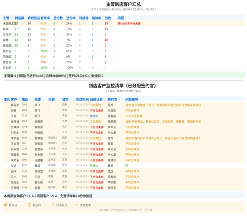
Task: Click the 客户 column header
Action: [14, 100]
